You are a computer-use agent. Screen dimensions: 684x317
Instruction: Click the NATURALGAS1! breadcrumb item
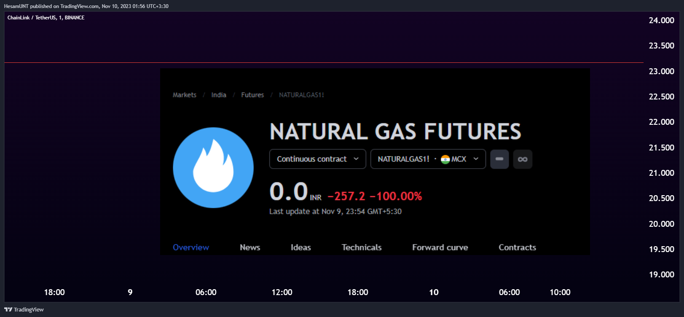[301, 95]
